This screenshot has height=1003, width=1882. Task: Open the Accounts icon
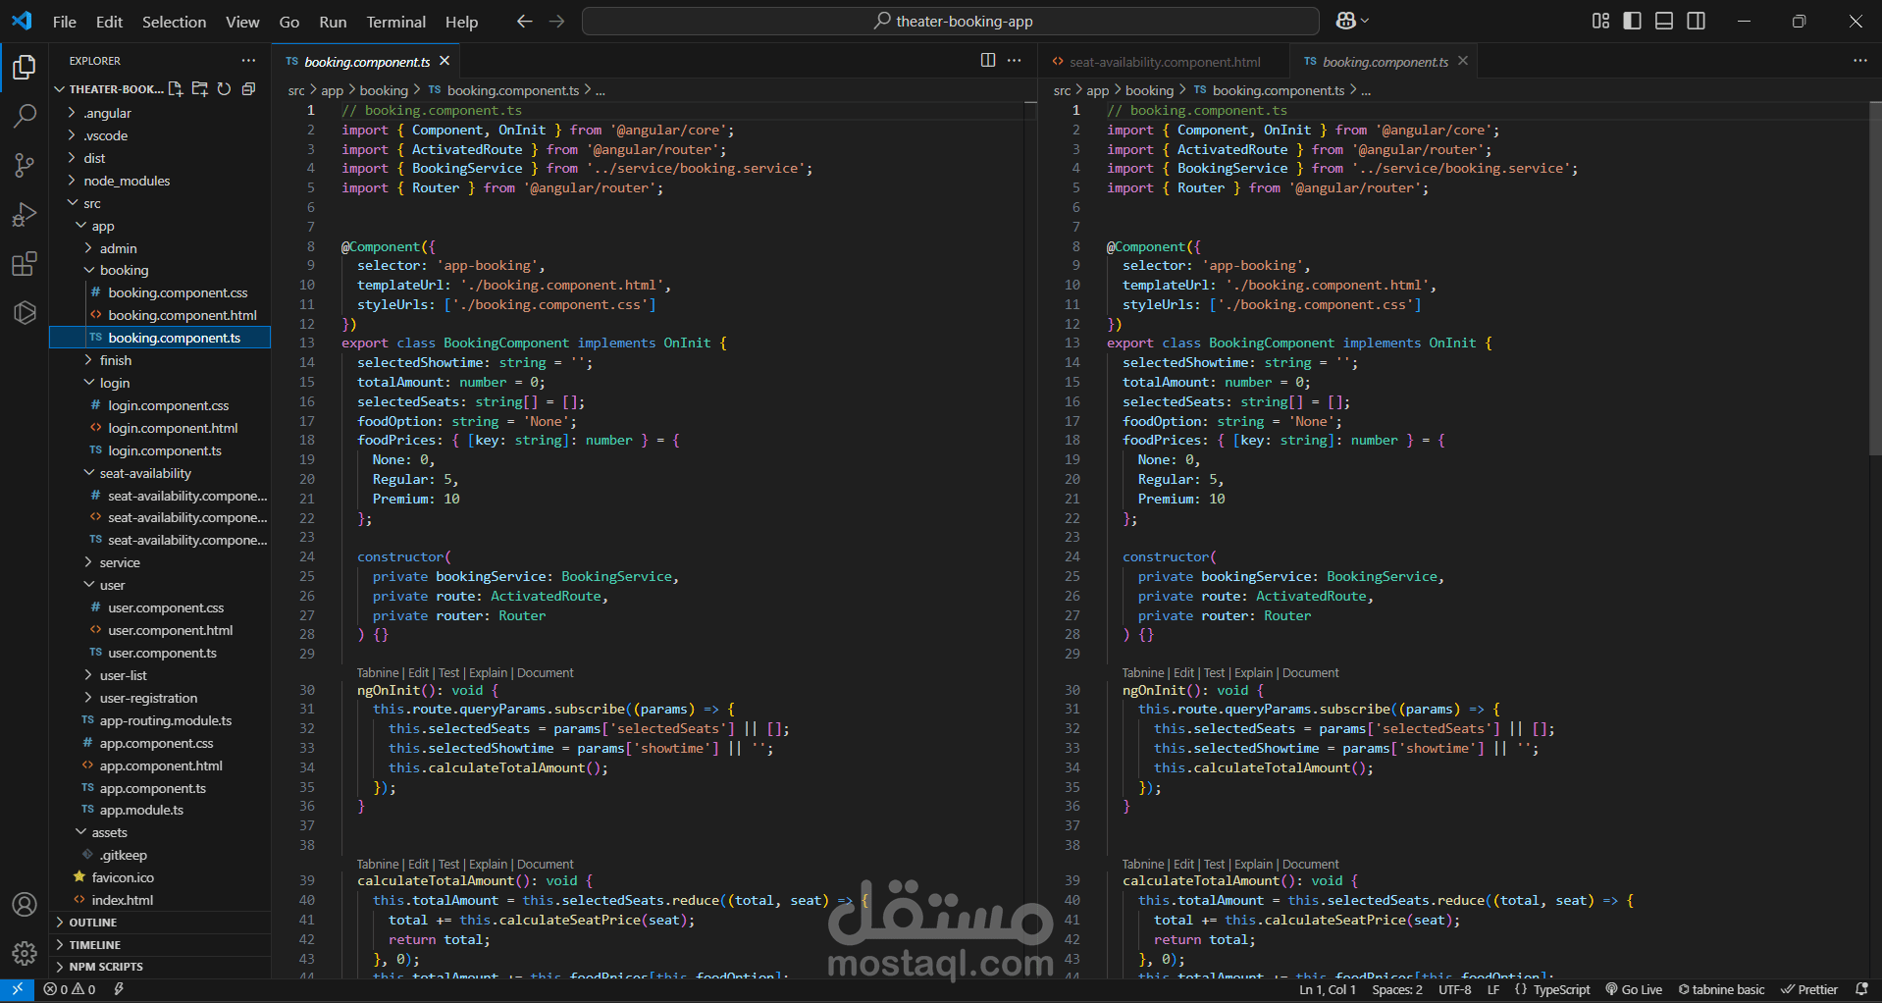point(25,904)
